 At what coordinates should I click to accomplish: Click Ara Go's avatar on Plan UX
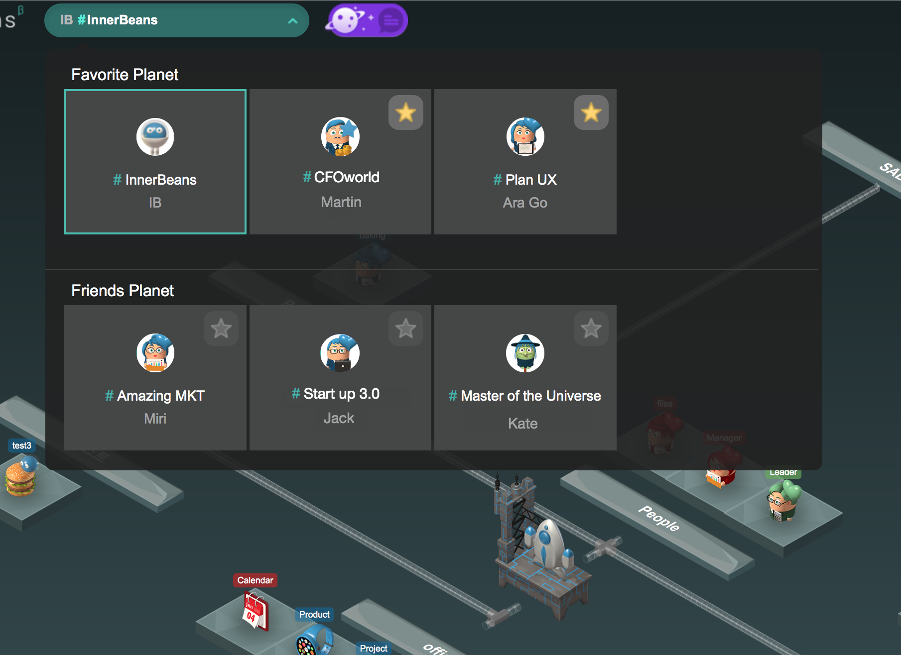[x=525, y=137]
